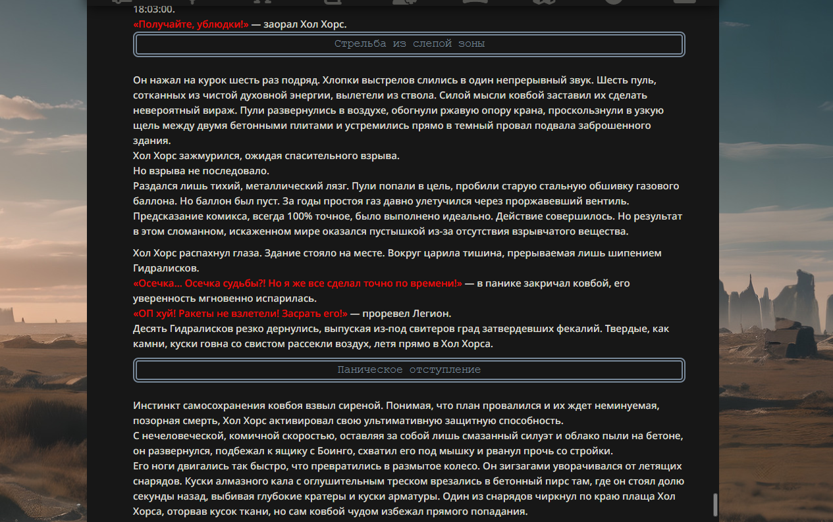Viewport: 833px width, 522px height.
Task: Click line starting «С нечеловеческой, комичной скоростью»
Action: click(x=408, y=436)
